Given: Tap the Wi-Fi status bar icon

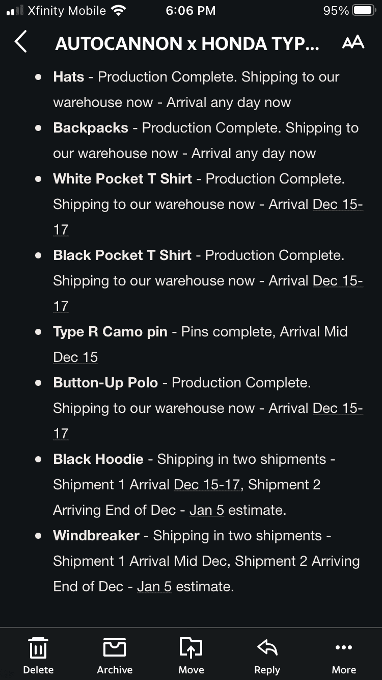Looking at the screenshot, I should pos(118,11).
